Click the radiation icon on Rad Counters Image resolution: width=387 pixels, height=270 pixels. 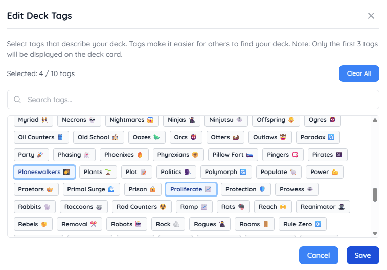pos(163,207)
